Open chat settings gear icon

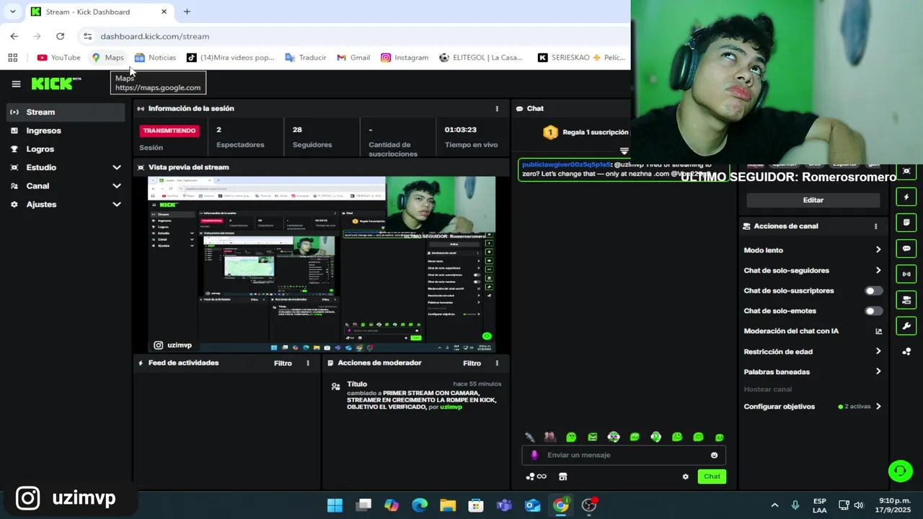685,476
